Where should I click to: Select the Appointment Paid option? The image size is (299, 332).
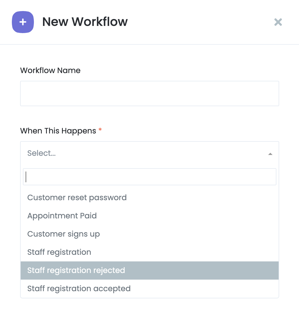click(62, 216)
